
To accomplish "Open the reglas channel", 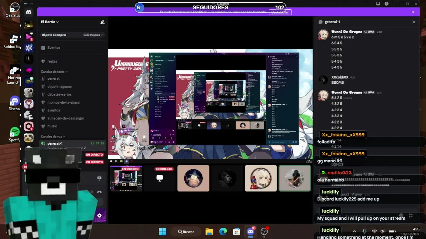I will pyautogui.click(x=73, y=61).
